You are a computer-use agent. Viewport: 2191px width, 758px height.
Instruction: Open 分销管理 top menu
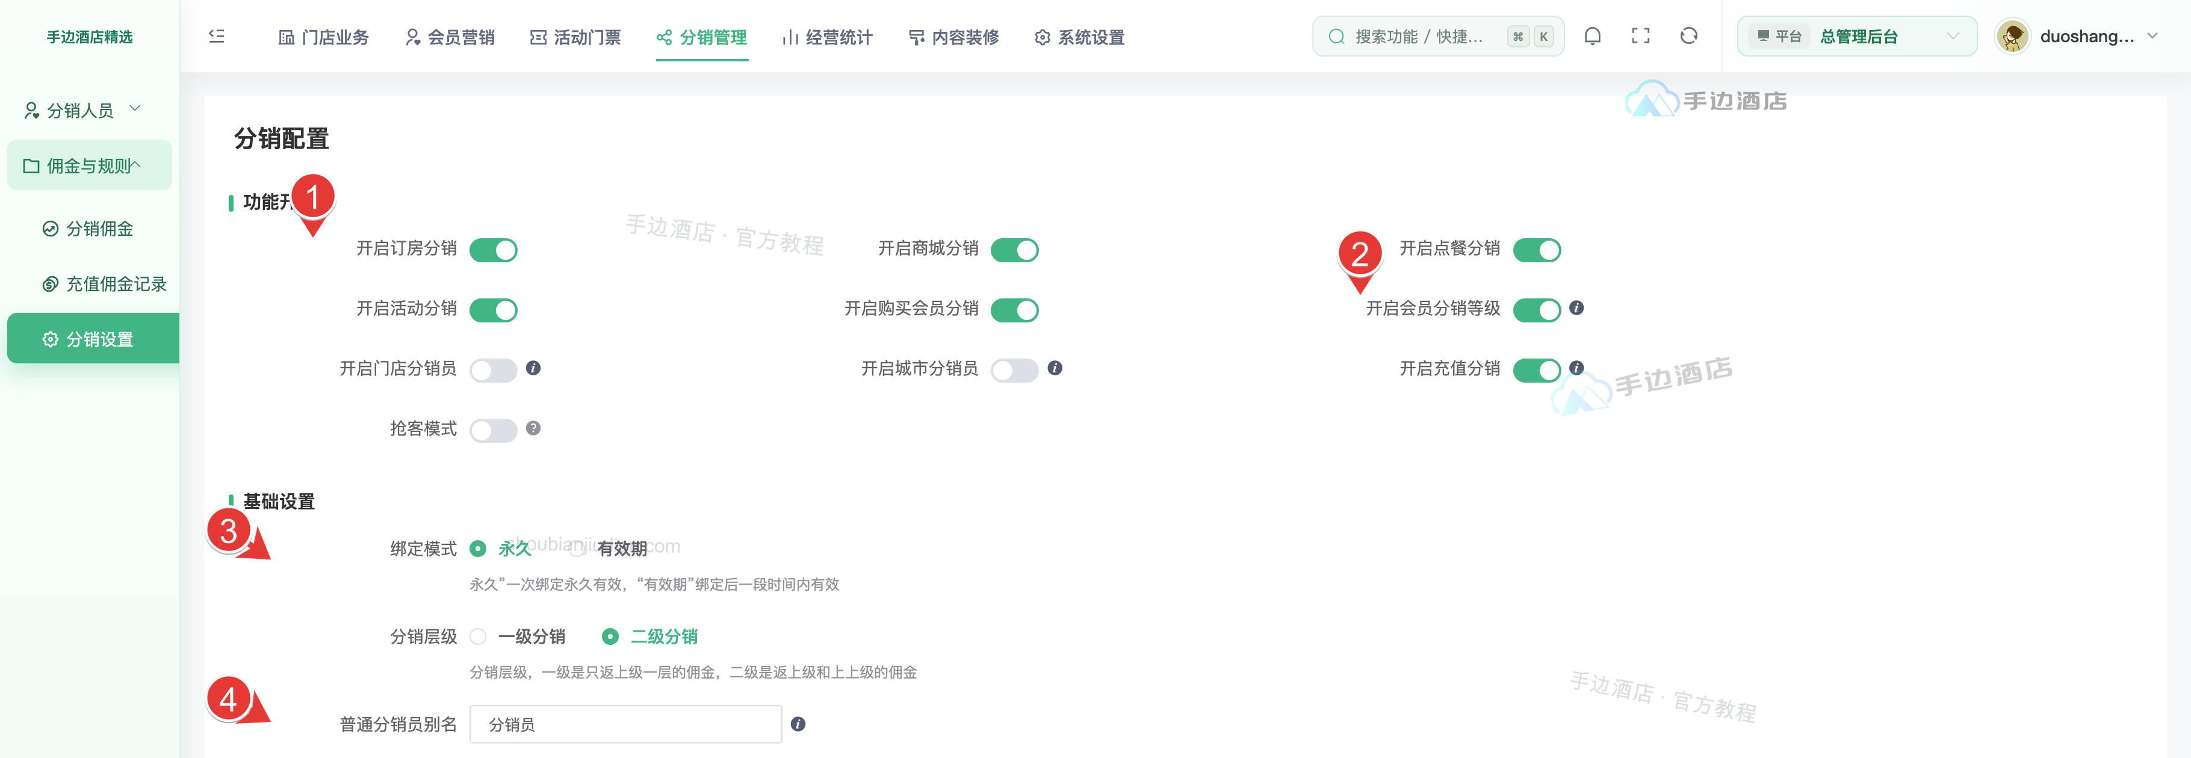click(x=702, y=37)
